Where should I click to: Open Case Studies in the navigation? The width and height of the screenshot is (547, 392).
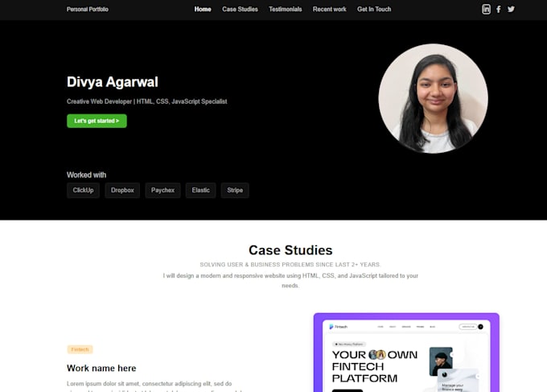(x=240, y=10)
